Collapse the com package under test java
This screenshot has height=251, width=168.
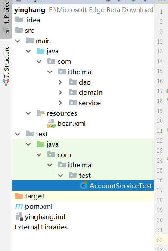[x=39, y=155]
